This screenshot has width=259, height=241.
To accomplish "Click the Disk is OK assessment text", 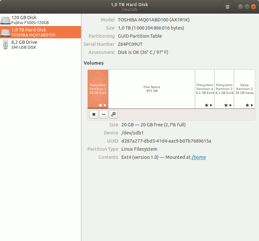I will coord(143,52).
